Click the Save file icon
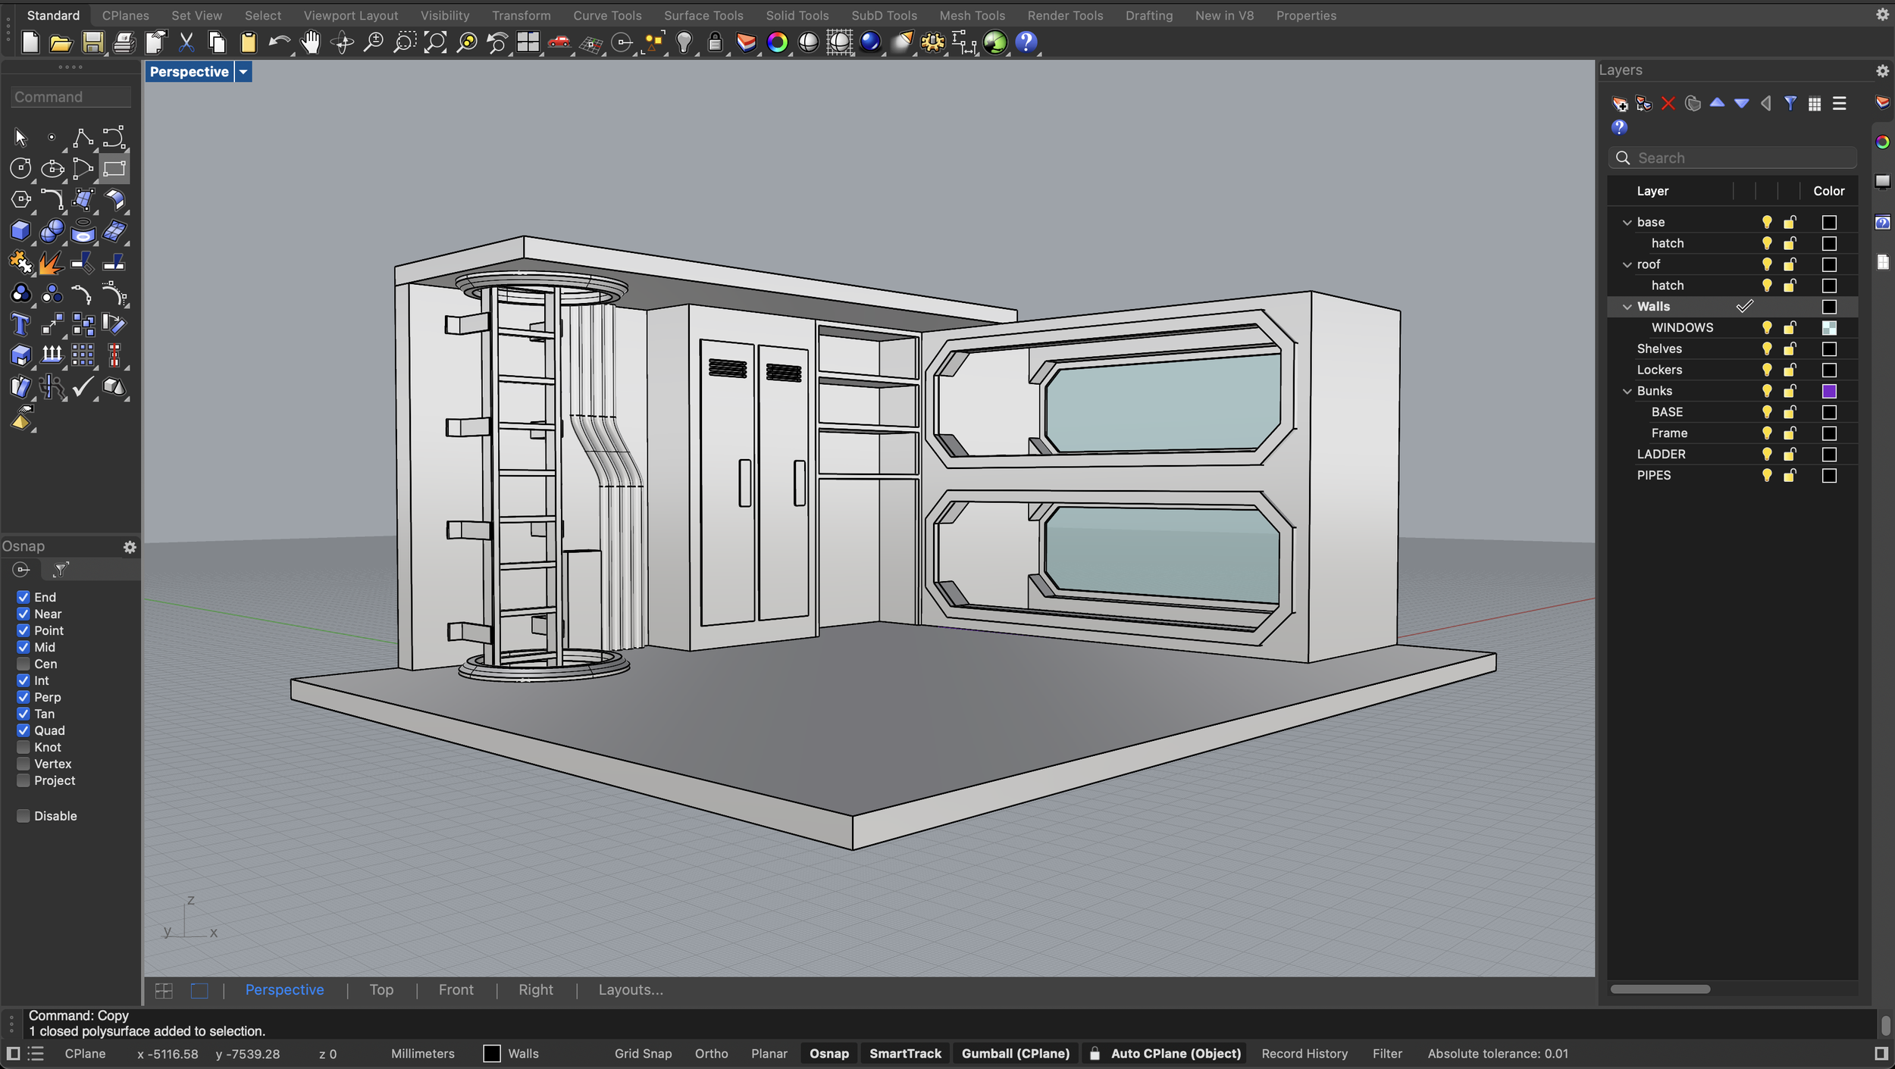 [x=92, y=42]
